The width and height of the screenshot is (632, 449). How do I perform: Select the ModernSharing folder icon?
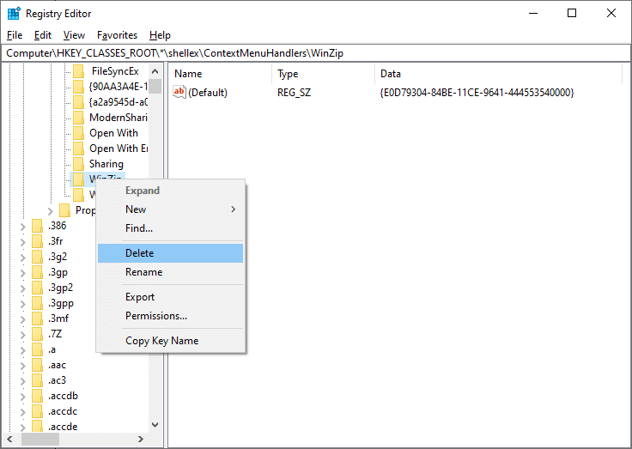(79, 118)
